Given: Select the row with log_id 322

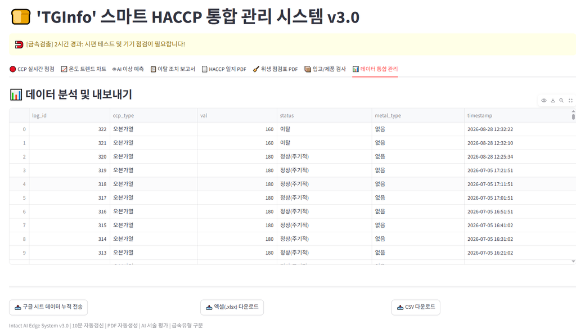Looking at the screenshot, I should pyautogui.click(x=292, y=129).
